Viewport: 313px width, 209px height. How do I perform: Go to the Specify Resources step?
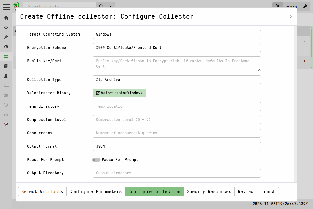click(x=209, y=191)
